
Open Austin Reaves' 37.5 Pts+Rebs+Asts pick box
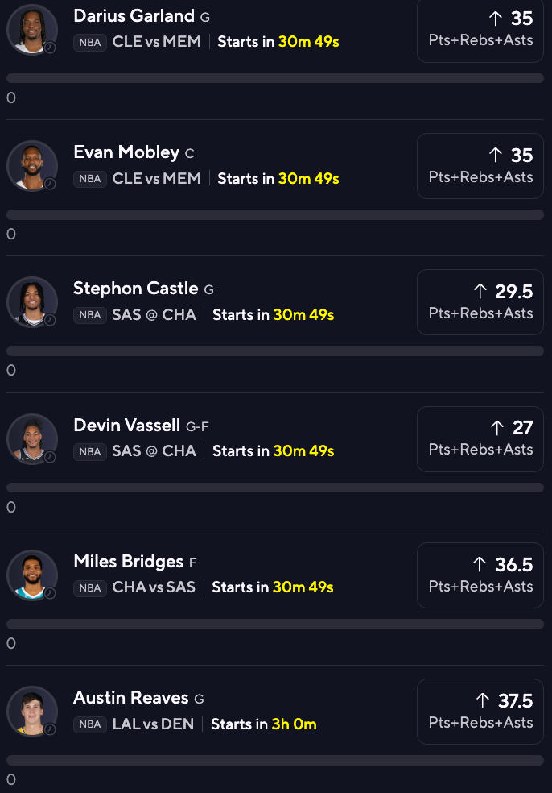[480, 712]
